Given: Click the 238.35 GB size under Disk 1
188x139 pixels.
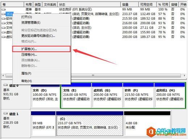Looking at the screenshot, I should pos(11,123).
